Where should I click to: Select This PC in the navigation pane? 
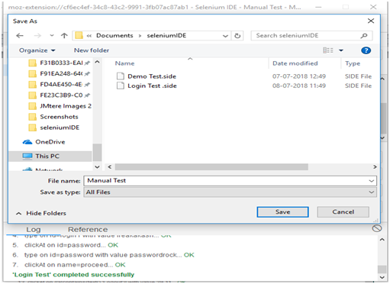point(50,157)
